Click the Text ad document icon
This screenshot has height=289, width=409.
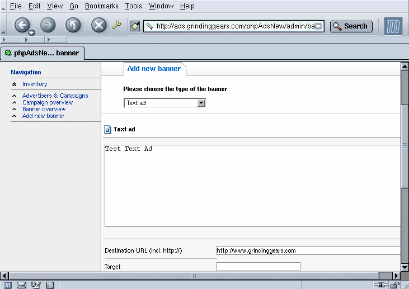pyautogui.click(x=107, y=130)
